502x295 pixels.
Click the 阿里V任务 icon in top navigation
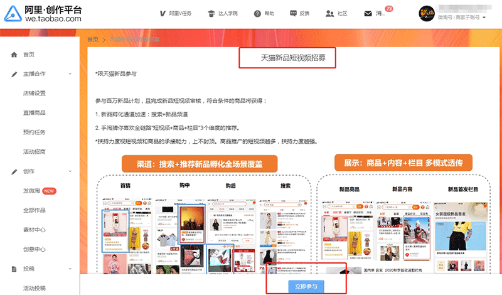coord(163,13)
